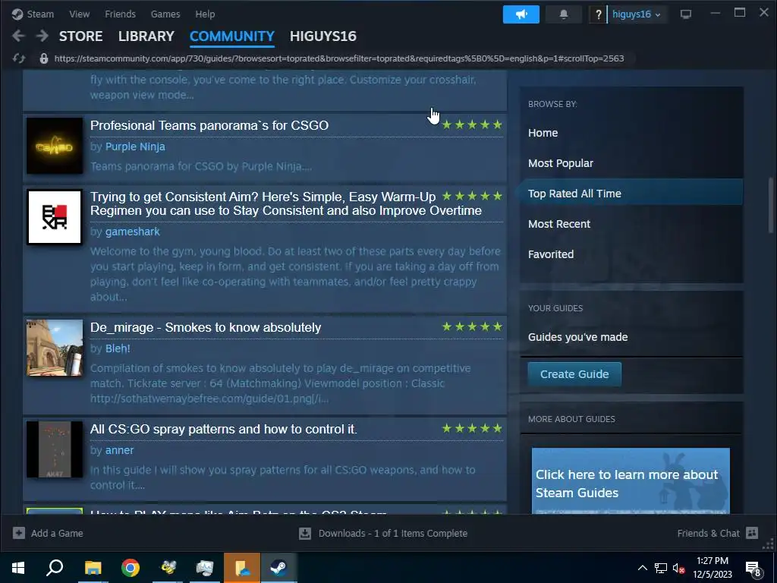
Task: Click the network tray icon
Action: (661, 568)
